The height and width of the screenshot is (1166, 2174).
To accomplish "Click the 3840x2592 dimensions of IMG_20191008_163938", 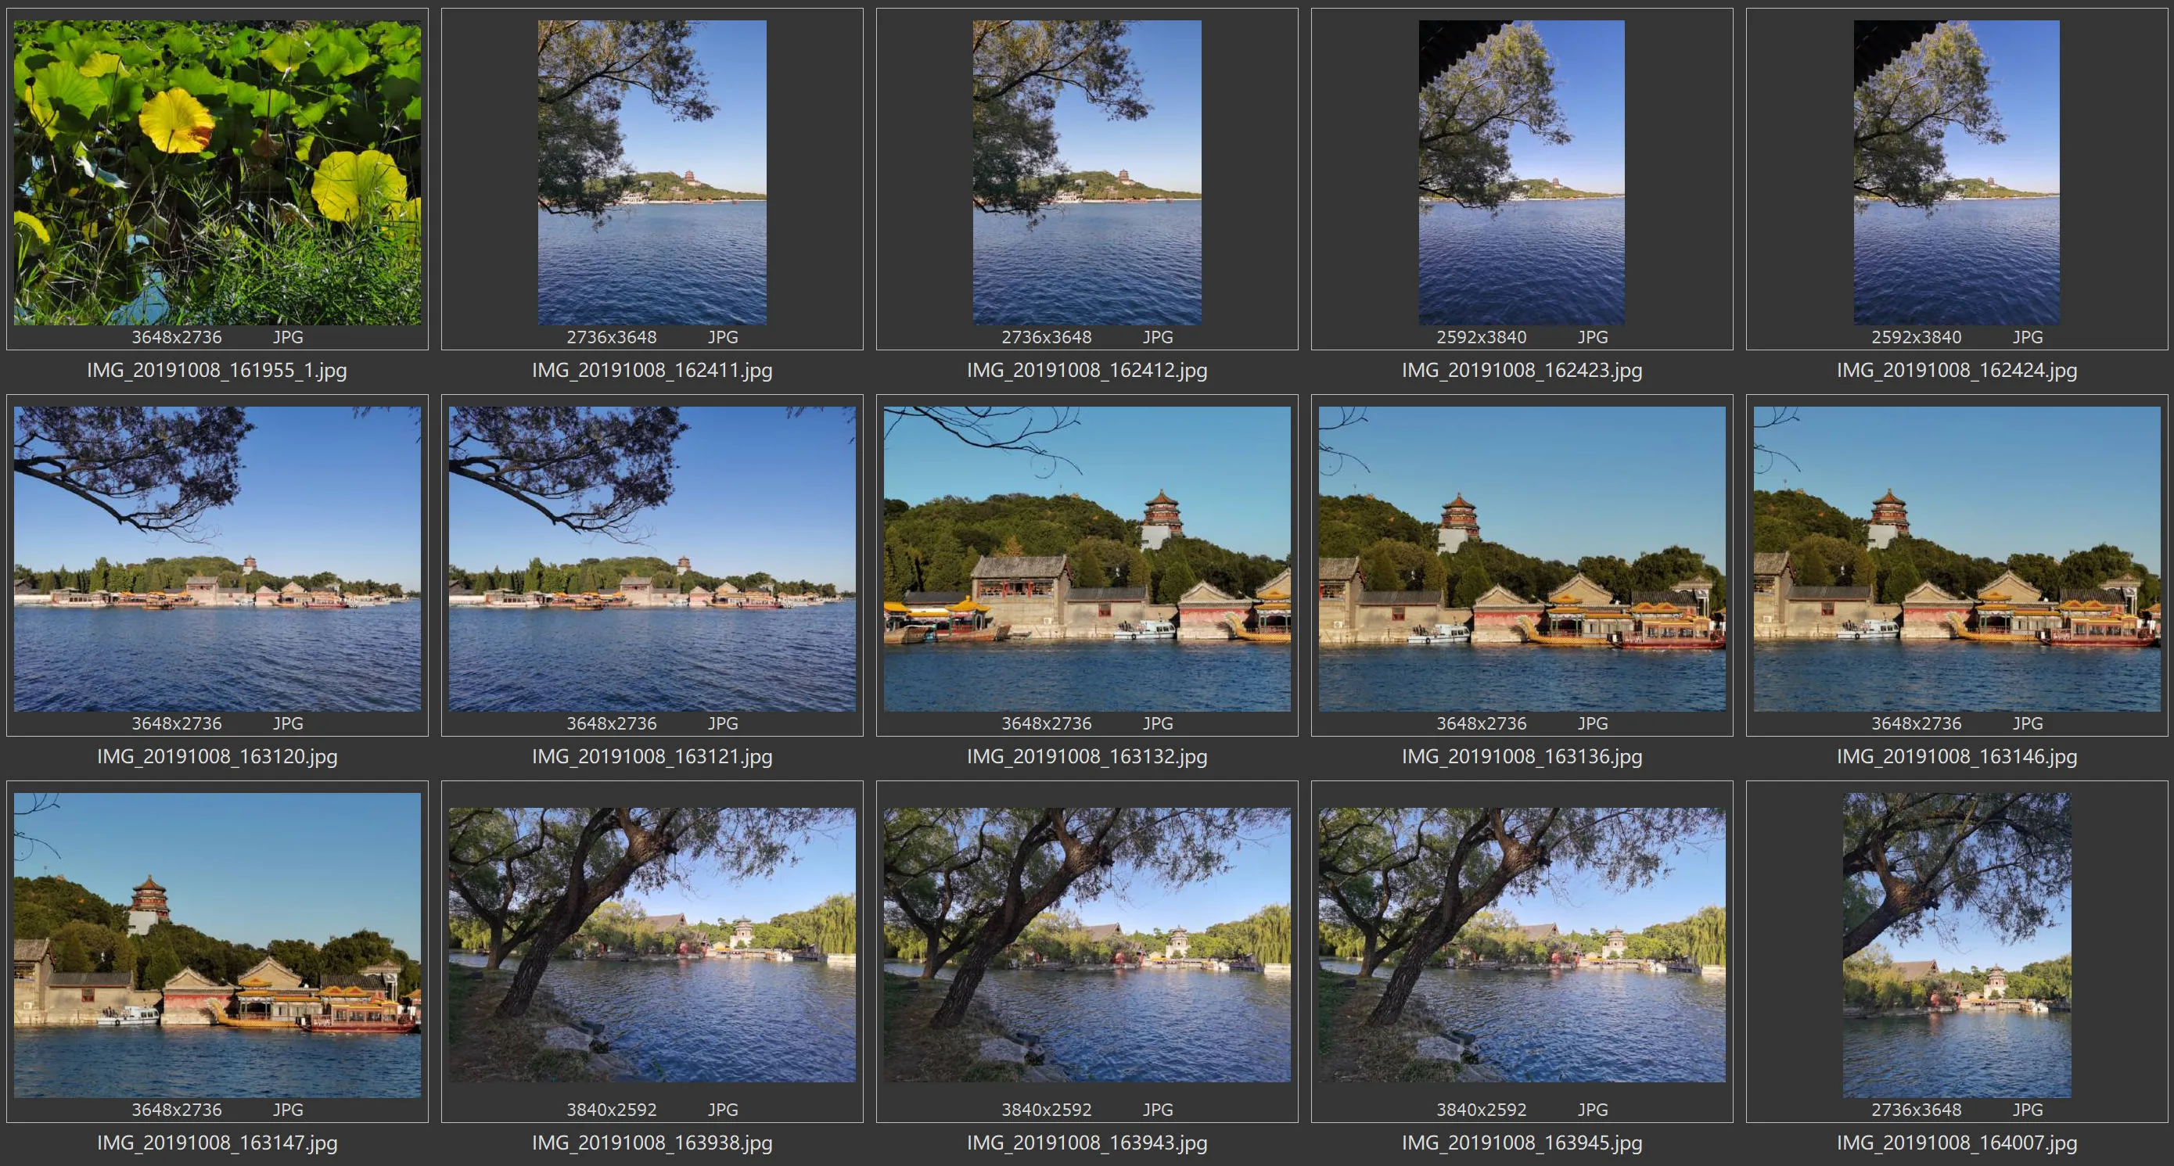I will (611, 1110).
